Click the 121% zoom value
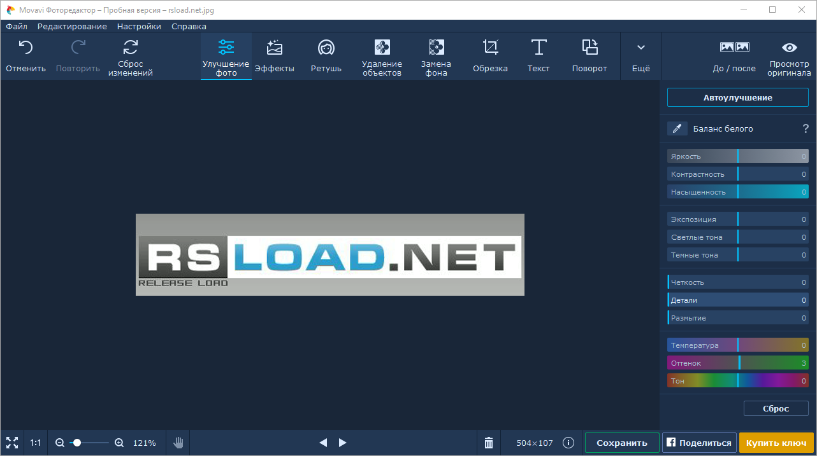The image size is (817, 456). [144, 443]
